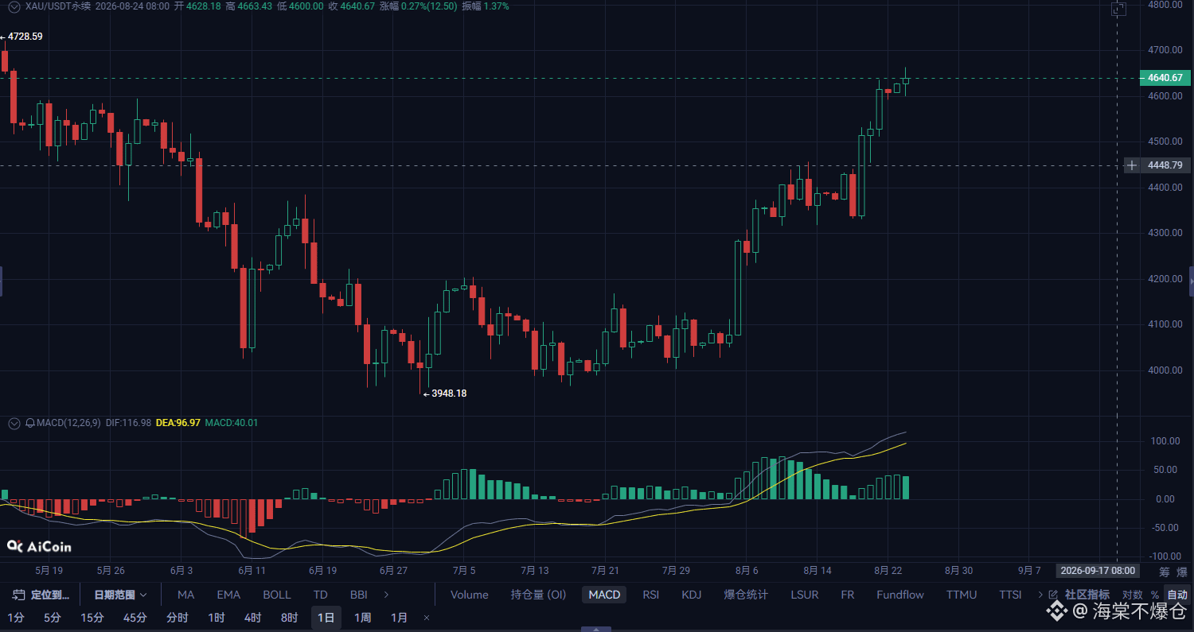Screen dimensions: 1194x632
Task: Switch to the 45分 timeframe
Action: (x=135, y=618)
